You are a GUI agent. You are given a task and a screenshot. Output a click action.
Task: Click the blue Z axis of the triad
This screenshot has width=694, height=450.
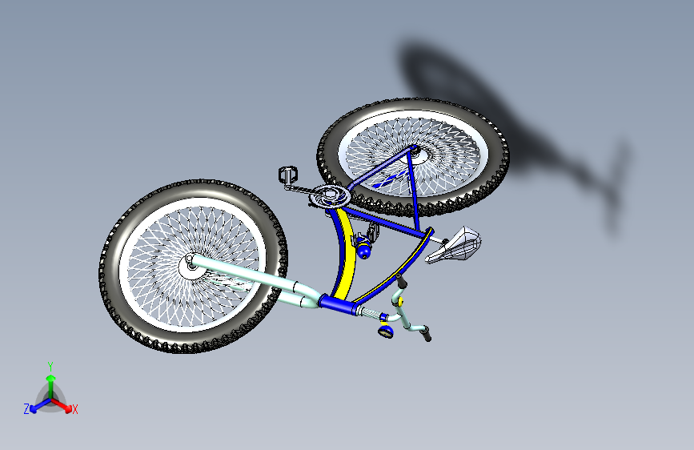pyautogui.click(x=39, y=406)
